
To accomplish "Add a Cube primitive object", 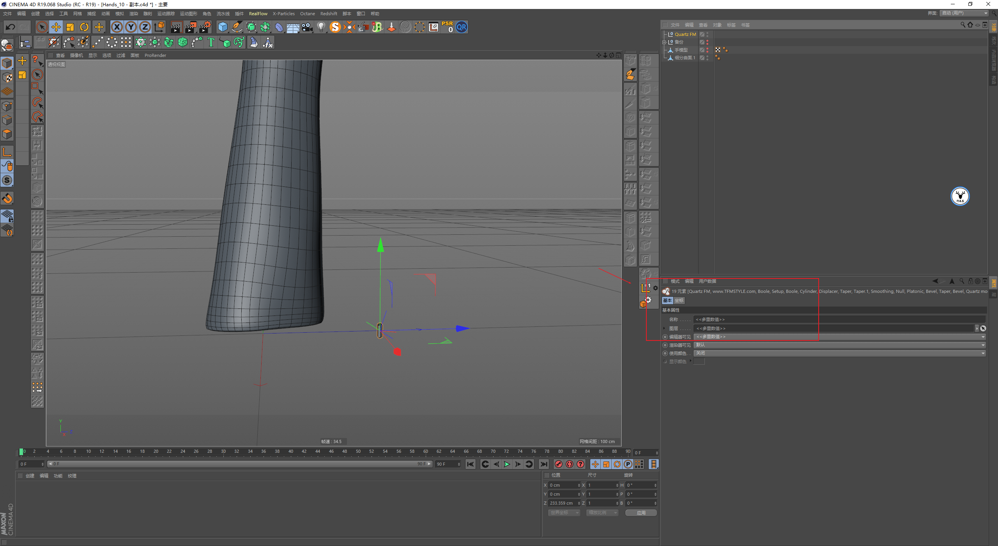I will click(223, 27).
